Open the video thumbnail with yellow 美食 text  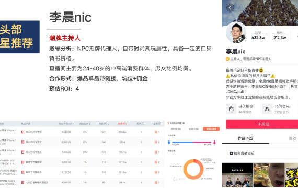(291, 175)
